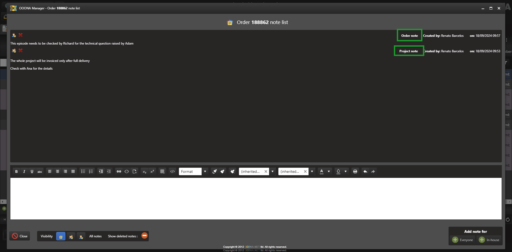This screenshot has height=252, width=512.
Task: Open the background color picker dropdown
Action: coord(346,171)
